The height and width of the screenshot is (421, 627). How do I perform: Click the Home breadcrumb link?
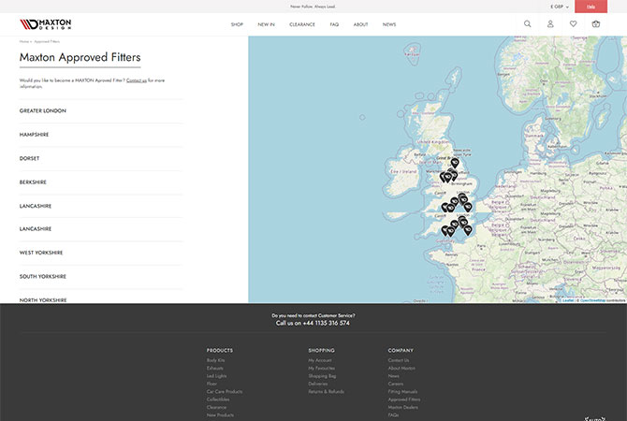coord(24,41)
